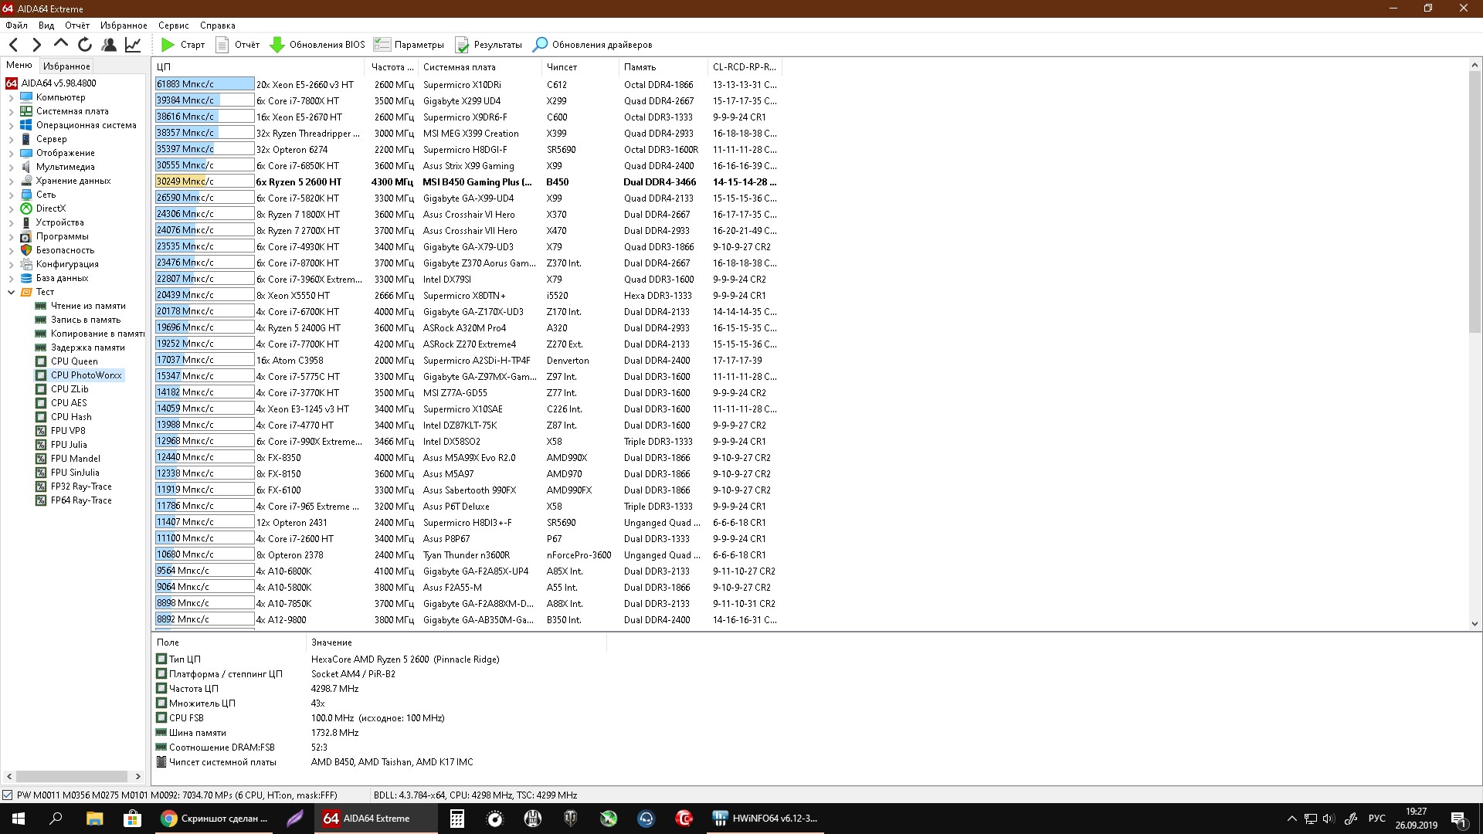Screen dimensions: 1483x834
Task: Click the navigate Back arrow icon
Action: tap(14, 45)
